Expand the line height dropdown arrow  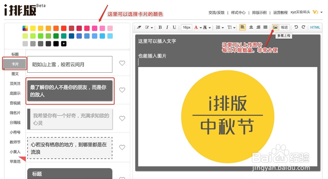pyautogui.click(x=235, y=28)
